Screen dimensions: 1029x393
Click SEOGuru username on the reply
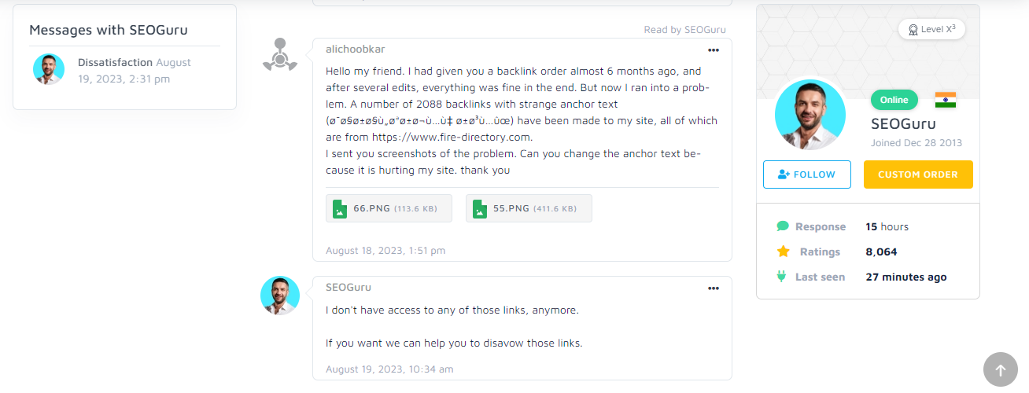349,288
